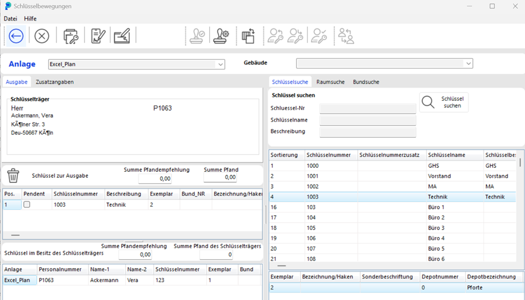525x300 pixels.
Task: Click the signed document toolbar icon
Action: (x=98, y=36)
